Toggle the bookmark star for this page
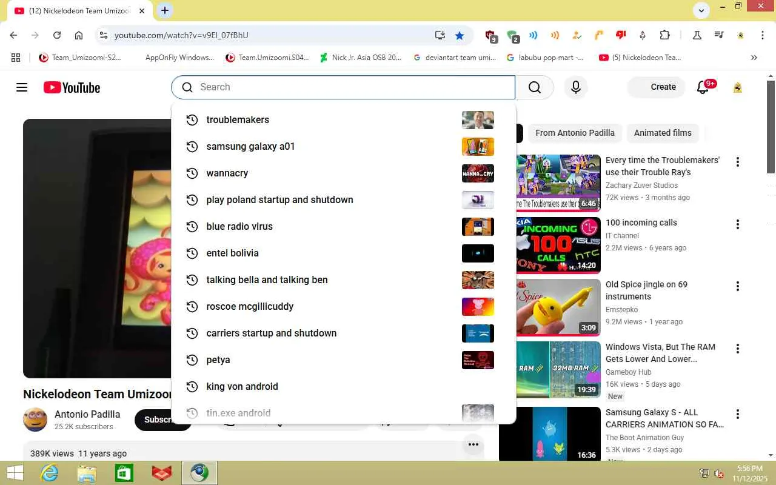The height and width of the screenshot is (485, 776). tap(460, 35)
